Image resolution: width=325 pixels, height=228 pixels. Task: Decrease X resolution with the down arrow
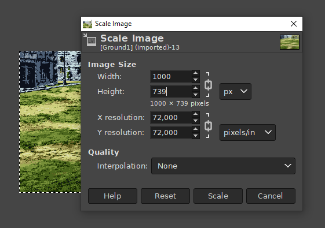[195, 121]
